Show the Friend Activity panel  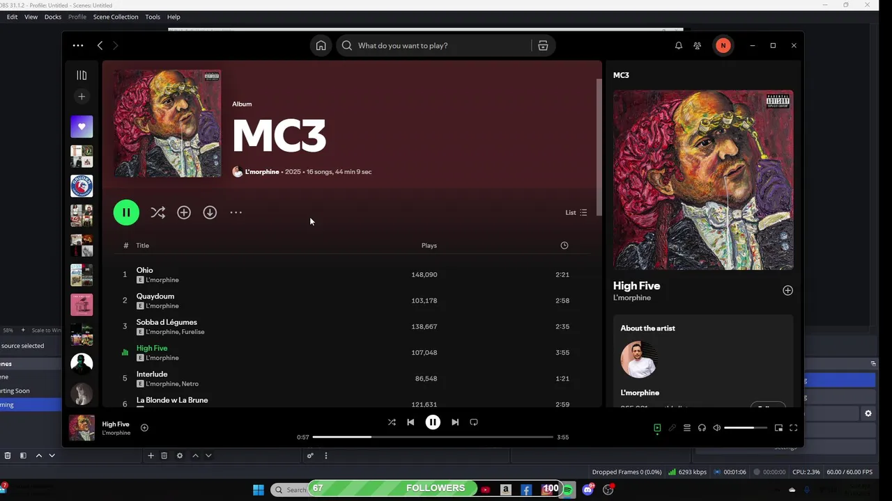click(x=698, y=45)
